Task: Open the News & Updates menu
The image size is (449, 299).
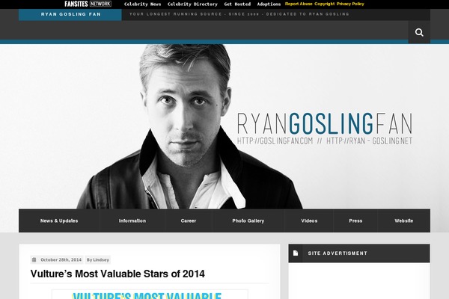Action: pyautogui.click(x=59, y=221)
